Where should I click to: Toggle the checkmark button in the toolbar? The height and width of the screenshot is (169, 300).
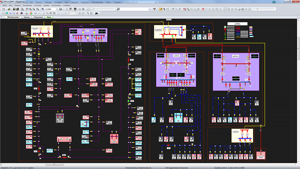[x=88, y=9]
